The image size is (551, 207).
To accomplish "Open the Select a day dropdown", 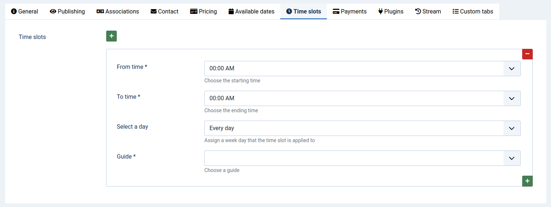I will coord(362,128).
